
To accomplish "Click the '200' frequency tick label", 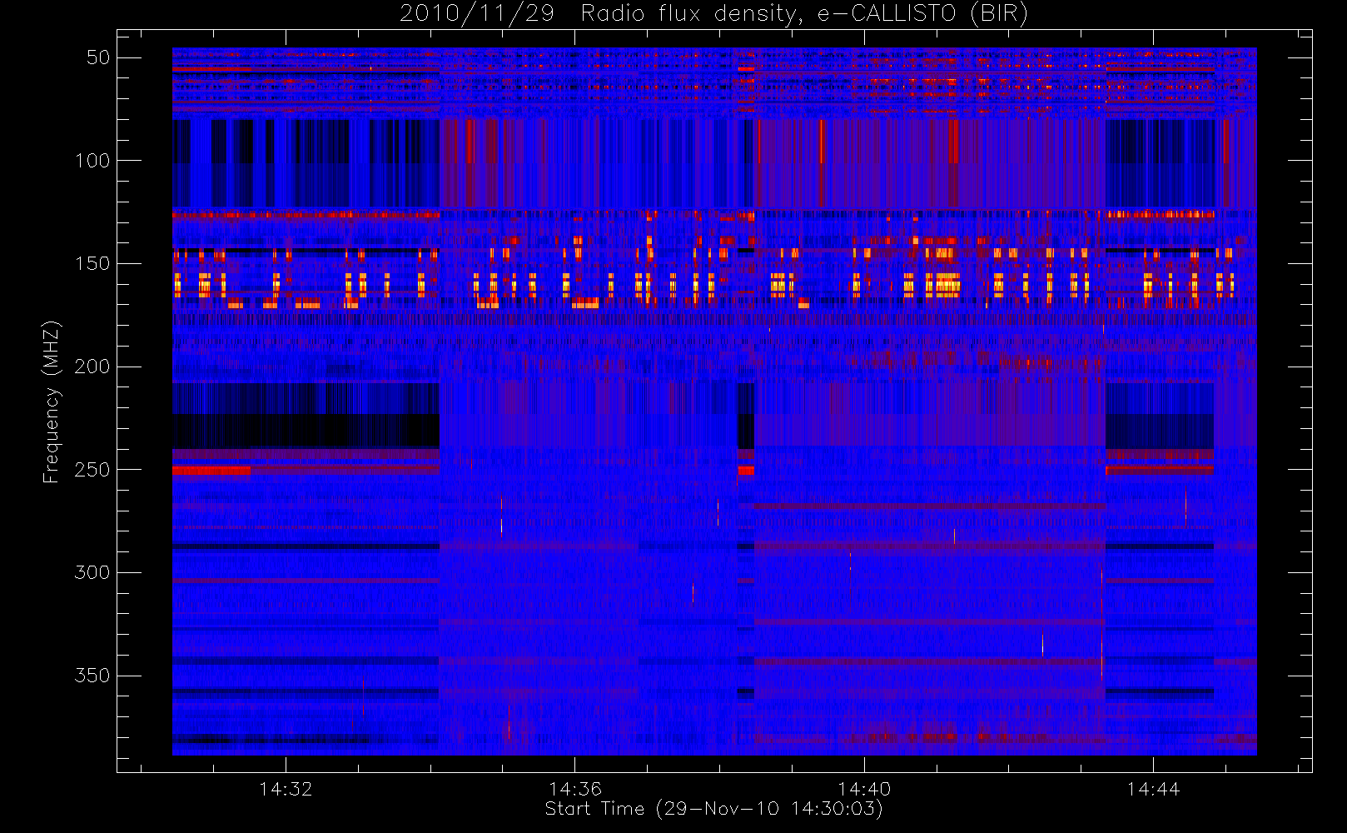I will point(92,367).
